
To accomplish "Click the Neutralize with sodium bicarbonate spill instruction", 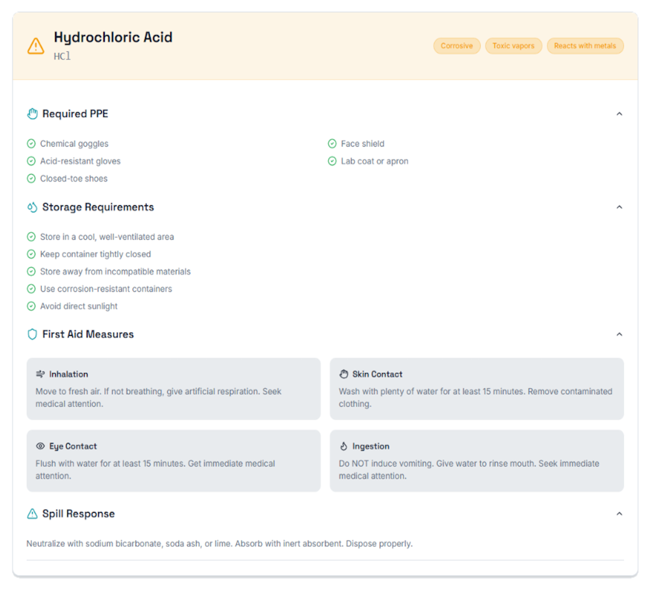I will pos(220,544).
